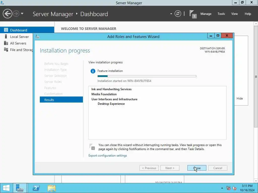Open the Tools menu
The image size is (258, 193).
[221, 14]
